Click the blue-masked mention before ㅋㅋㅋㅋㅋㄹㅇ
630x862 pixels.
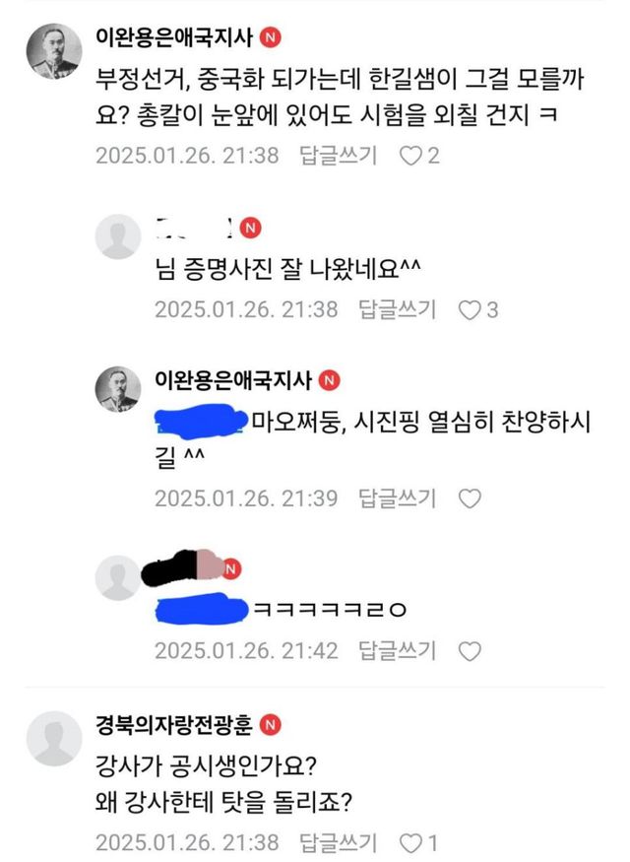point(202,609)
